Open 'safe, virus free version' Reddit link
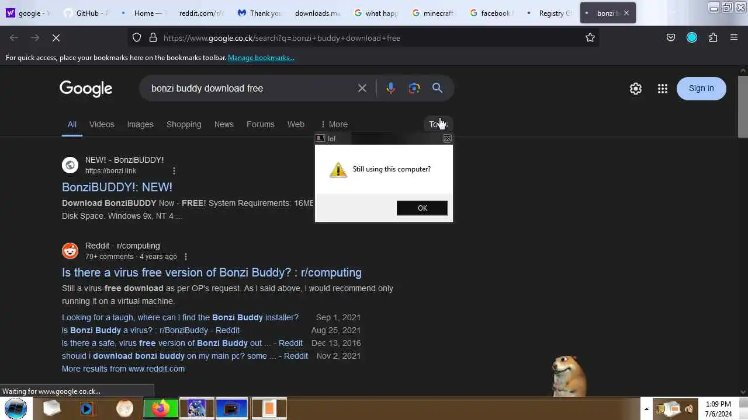This screenshot has width=748, height=420. pyautogui.click(x=182, y=343)
